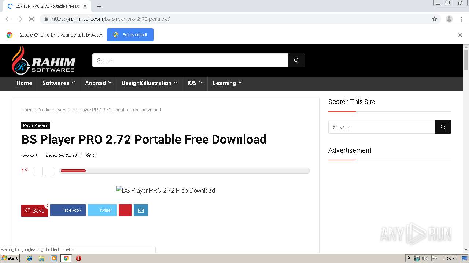The height and width of the screenshot is (263, 469).
Task: Click the network tray icon
Action: pyautogui.click(x=417, y=258)
